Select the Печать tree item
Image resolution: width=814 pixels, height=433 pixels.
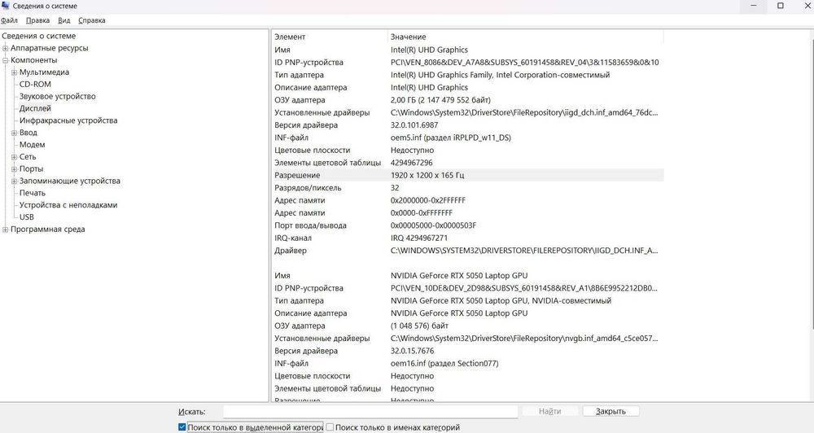(33, 193)
